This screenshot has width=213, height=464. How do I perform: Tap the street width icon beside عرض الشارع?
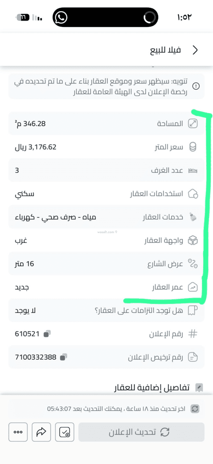point(193,264)
